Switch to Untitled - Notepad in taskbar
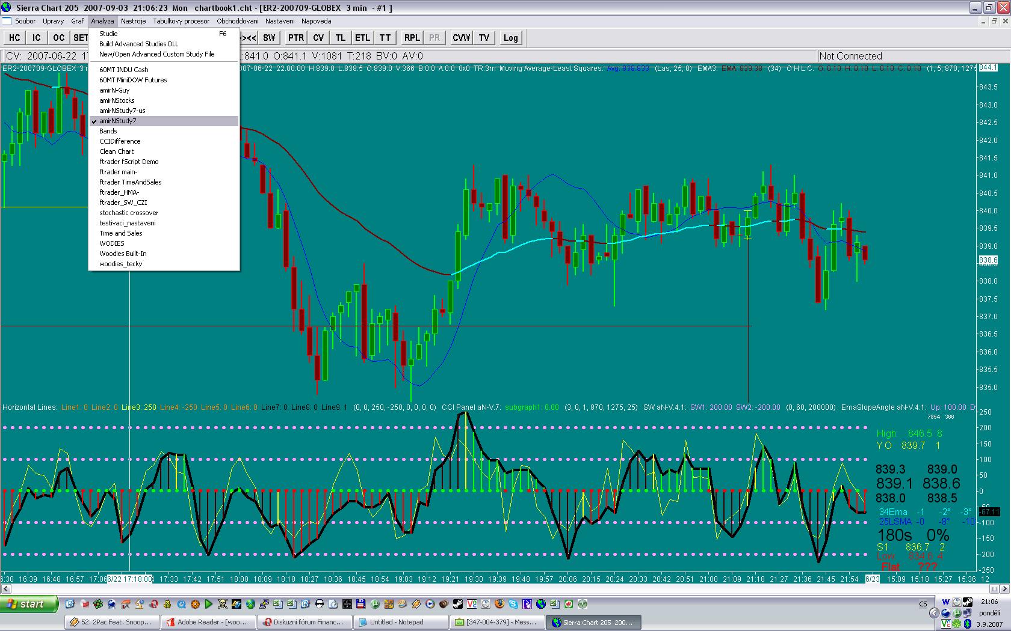1011x631 pixels. [x=400, y=622]
